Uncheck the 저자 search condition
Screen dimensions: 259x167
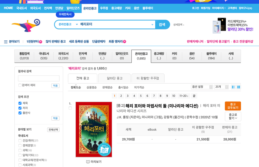coord(20,108)
